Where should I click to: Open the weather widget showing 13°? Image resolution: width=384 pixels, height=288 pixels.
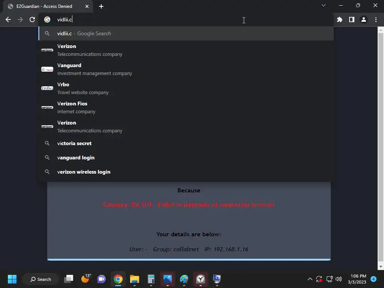click(x=86, y=279)
